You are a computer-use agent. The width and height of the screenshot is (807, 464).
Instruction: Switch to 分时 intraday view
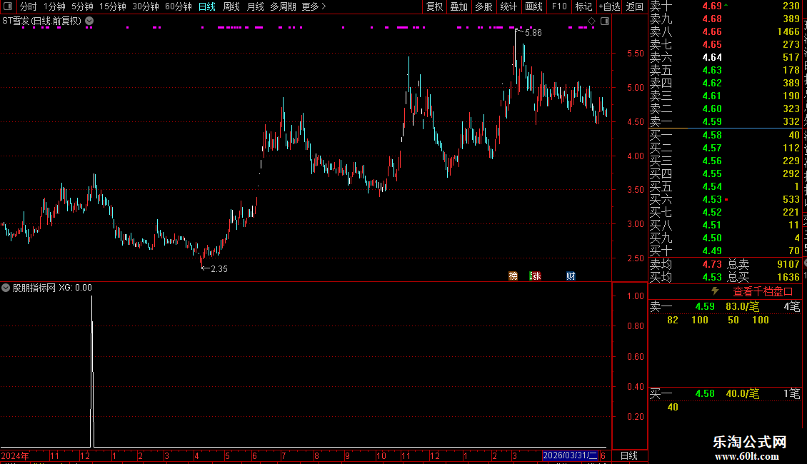tap(29, 6)
